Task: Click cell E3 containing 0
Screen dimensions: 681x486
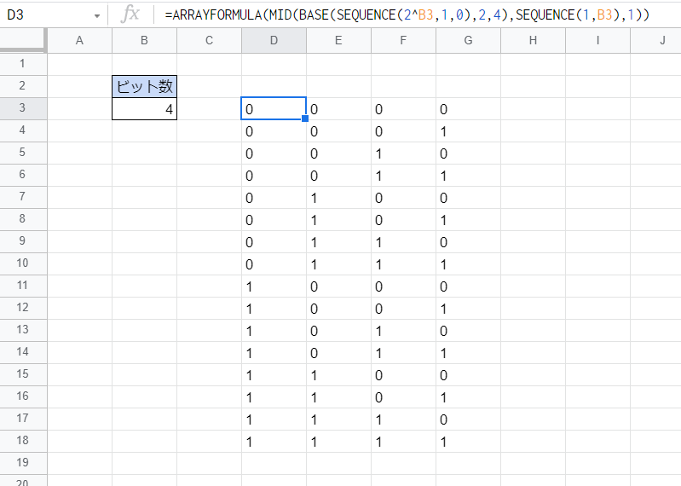Action: (338, 108)
